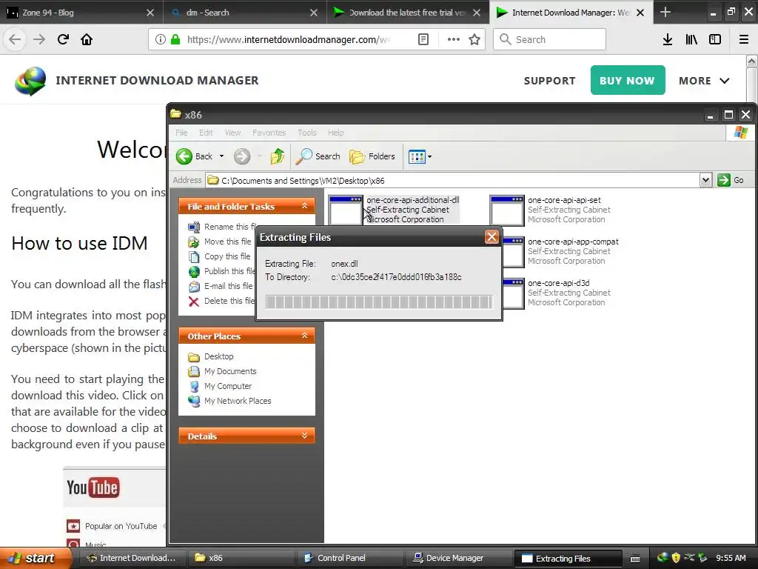Open the Help menu in x86 window
Viewport: 758px width, 569px height.
tap(335, 133)
